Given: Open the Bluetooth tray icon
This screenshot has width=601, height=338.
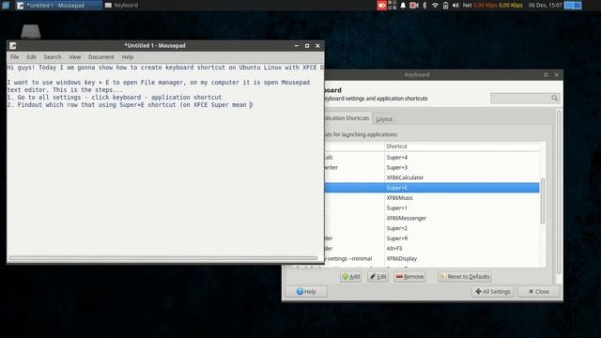Looking at the screenshot, I should coord(424,6).
